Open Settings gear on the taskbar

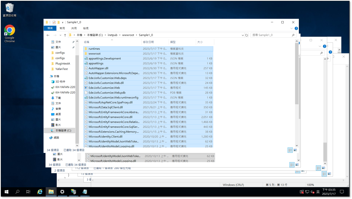click(x=62, y=192)
